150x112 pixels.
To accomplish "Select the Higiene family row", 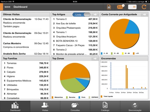I will click(26, 76).
